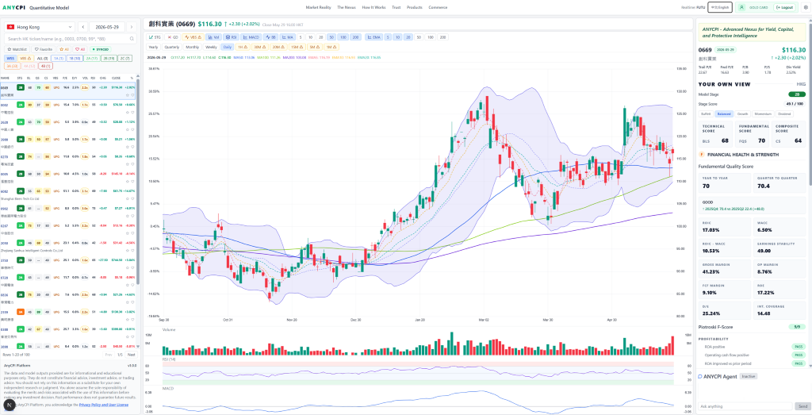Screen dimensions: 812x415
Task: Go to previous date with left arrow
Action: [x=82, y=27]
